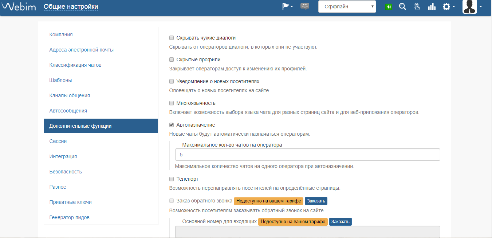Screen dimensions: 492x238
Task: Click the chat bubble icon
Action: point(305,6)
